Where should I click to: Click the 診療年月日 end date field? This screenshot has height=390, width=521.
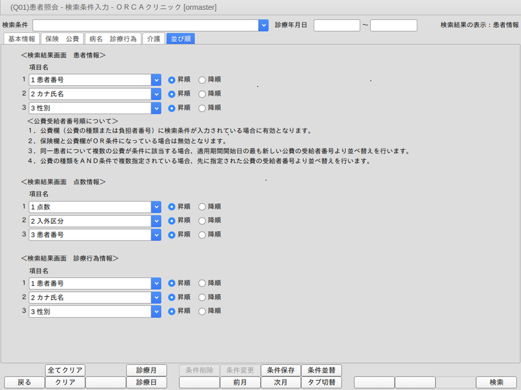393,26
